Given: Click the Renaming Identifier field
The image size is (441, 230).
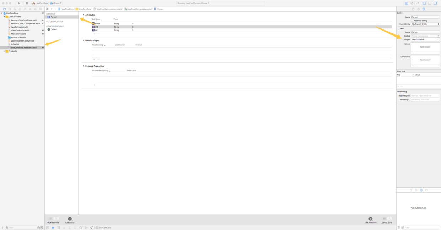Looking at the screenshot, I should (425, 100).
